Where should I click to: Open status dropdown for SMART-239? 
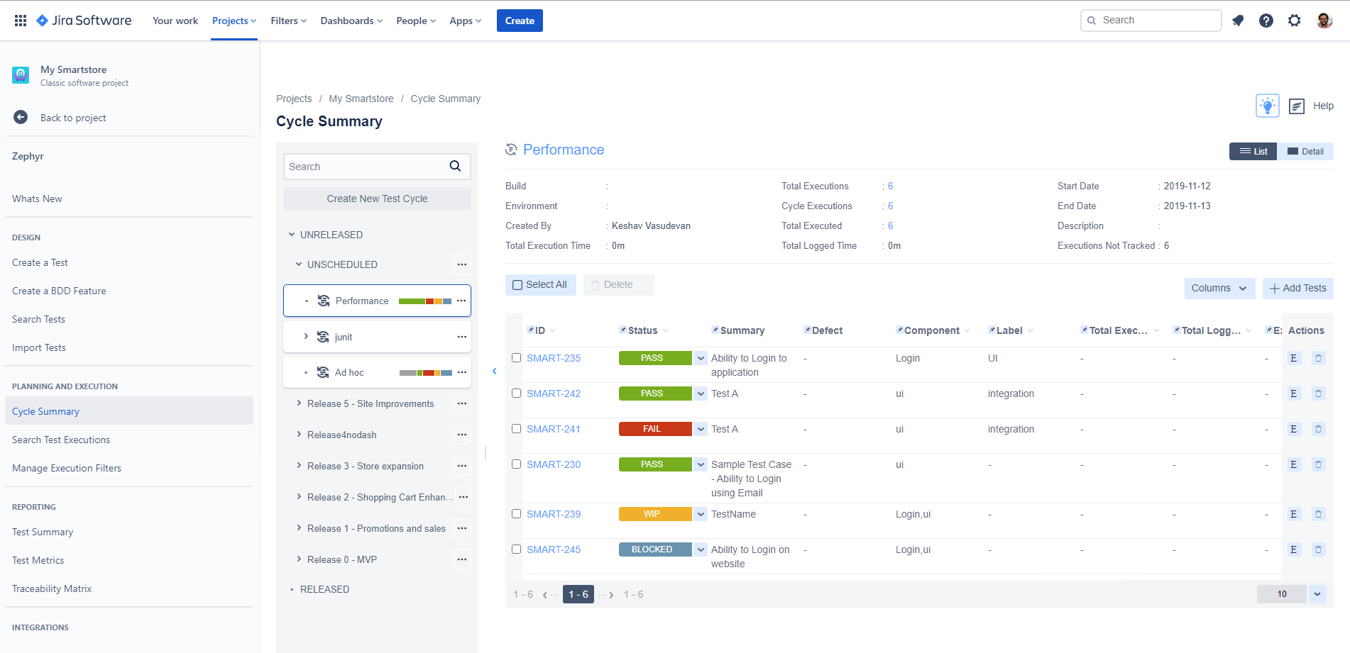pyautogui.click(x=701, y=514)
